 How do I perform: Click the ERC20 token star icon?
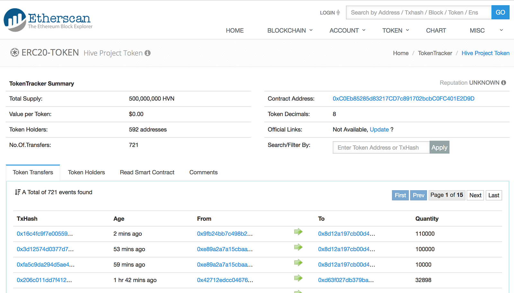(x=15, y=52)
